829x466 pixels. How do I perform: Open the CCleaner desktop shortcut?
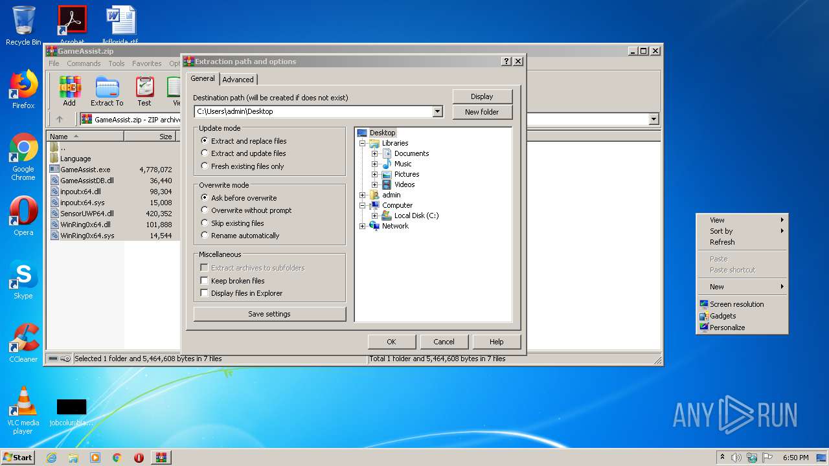point(23,343)
